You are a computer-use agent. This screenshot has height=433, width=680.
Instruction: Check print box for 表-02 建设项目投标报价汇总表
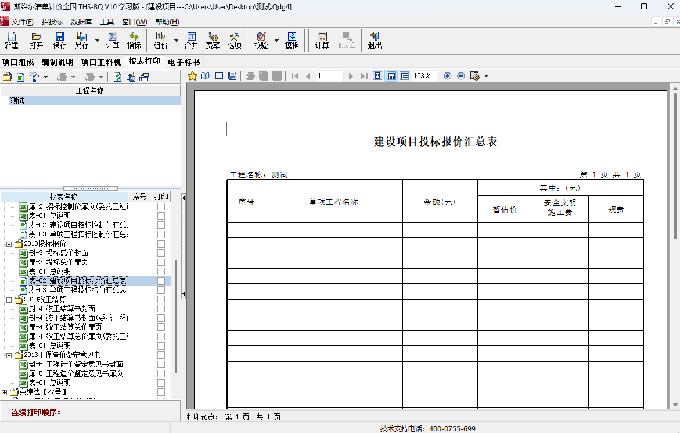click(161, 281)
